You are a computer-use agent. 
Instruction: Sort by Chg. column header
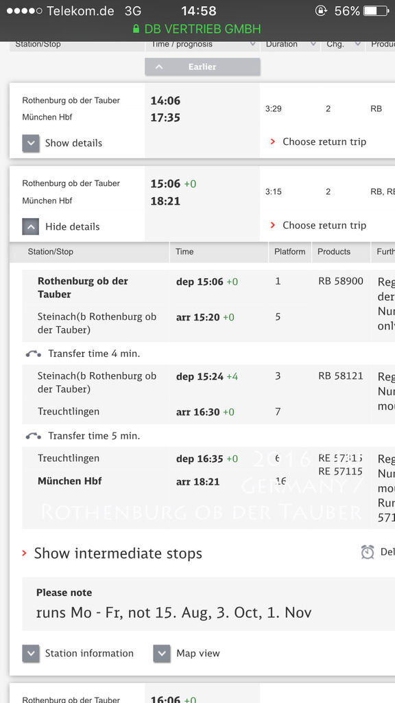pos(343,45)
